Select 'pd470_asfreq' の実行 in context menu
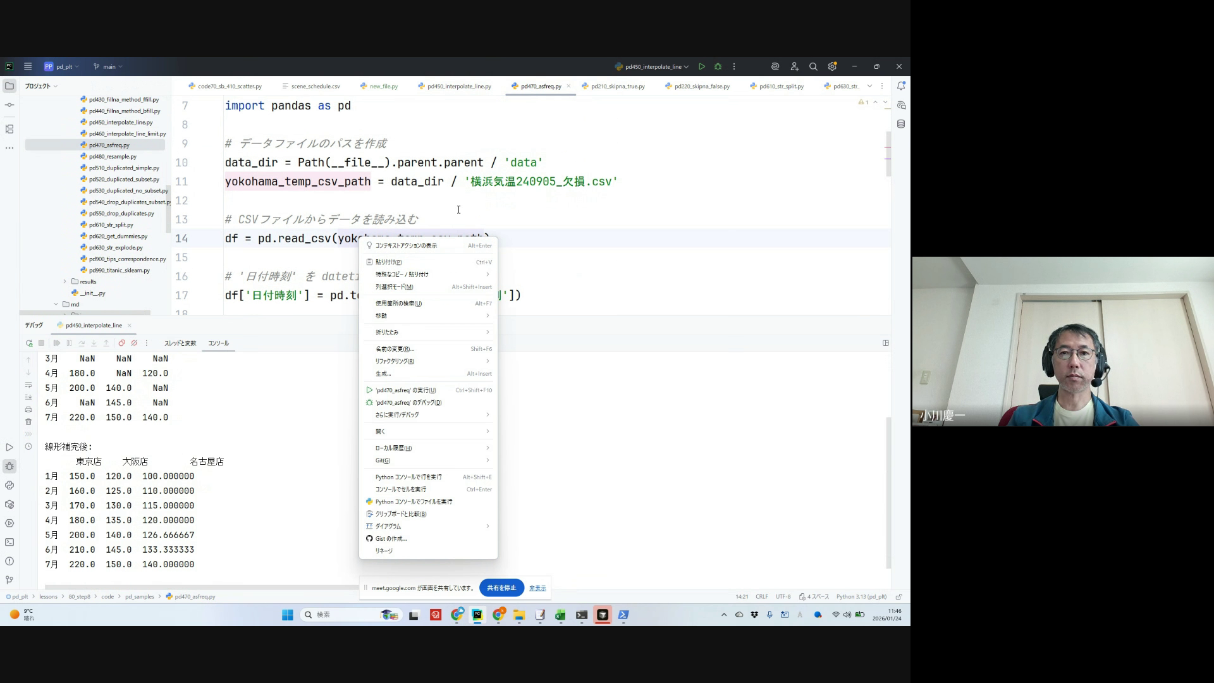Viewport: 1214px width, 683px height. [x=405, y=390]
